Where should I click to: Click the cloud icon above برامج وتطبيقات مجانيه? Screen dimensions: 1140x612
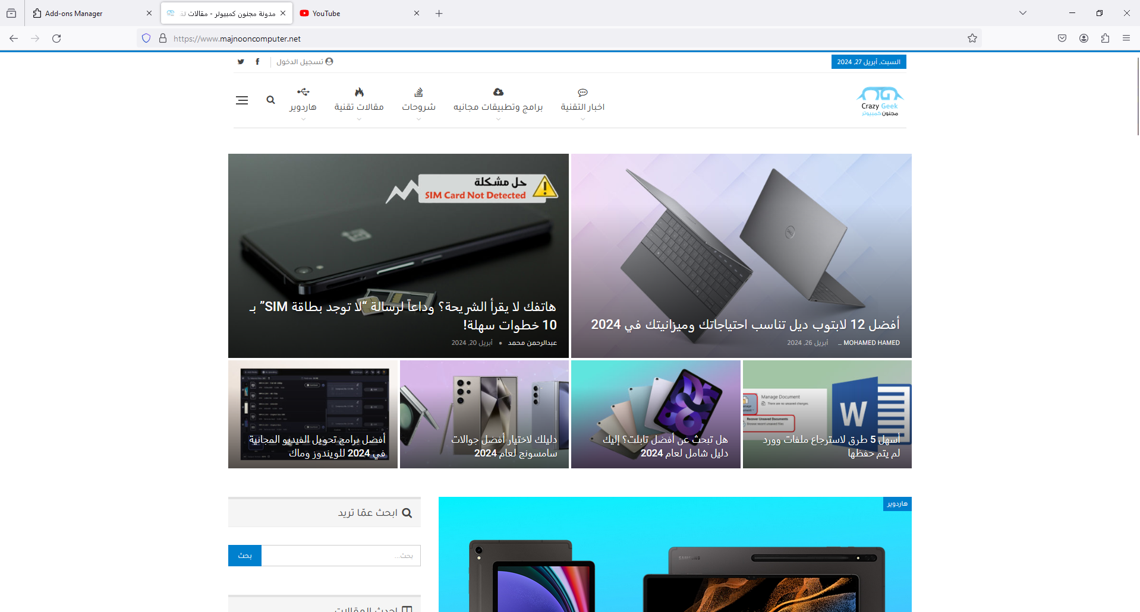tap(497, 91)
